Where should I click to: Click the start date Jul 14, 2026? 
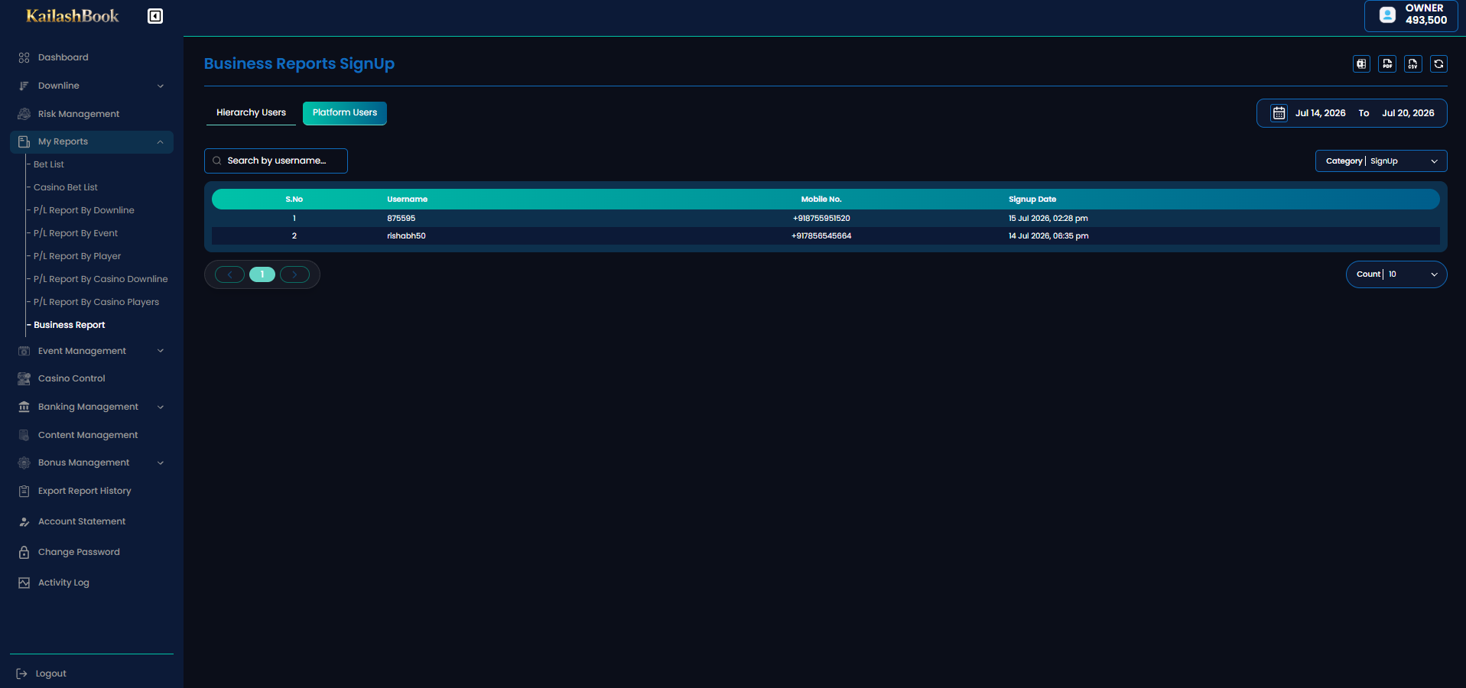pyautogui.click(x=1320, y=113)
